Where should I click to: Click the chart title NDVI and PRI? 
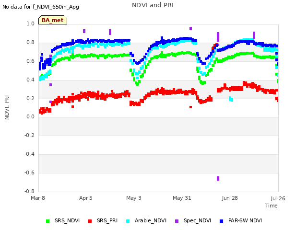point(153,5)
